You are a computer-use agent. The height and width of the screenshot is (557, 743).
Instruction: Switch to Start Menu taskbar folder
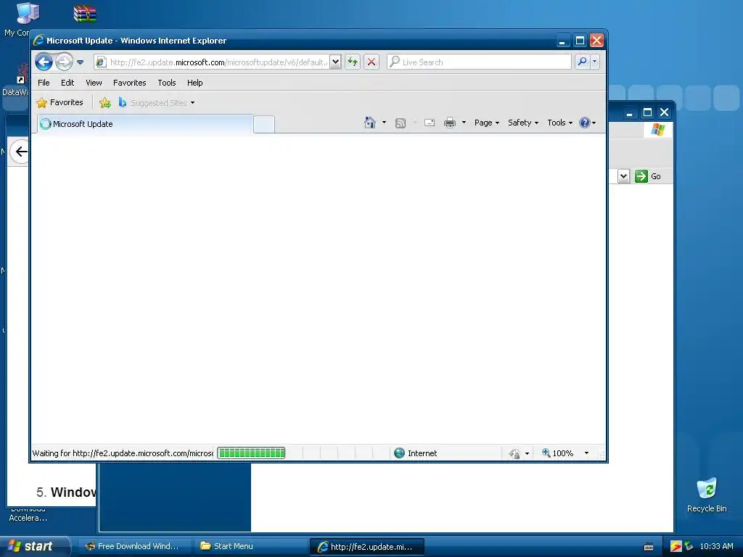click(250, 546)
